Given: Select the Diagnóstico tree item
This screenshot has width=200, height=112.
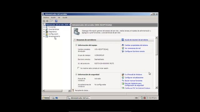Looking at the screenshot, I should point(52,32).
